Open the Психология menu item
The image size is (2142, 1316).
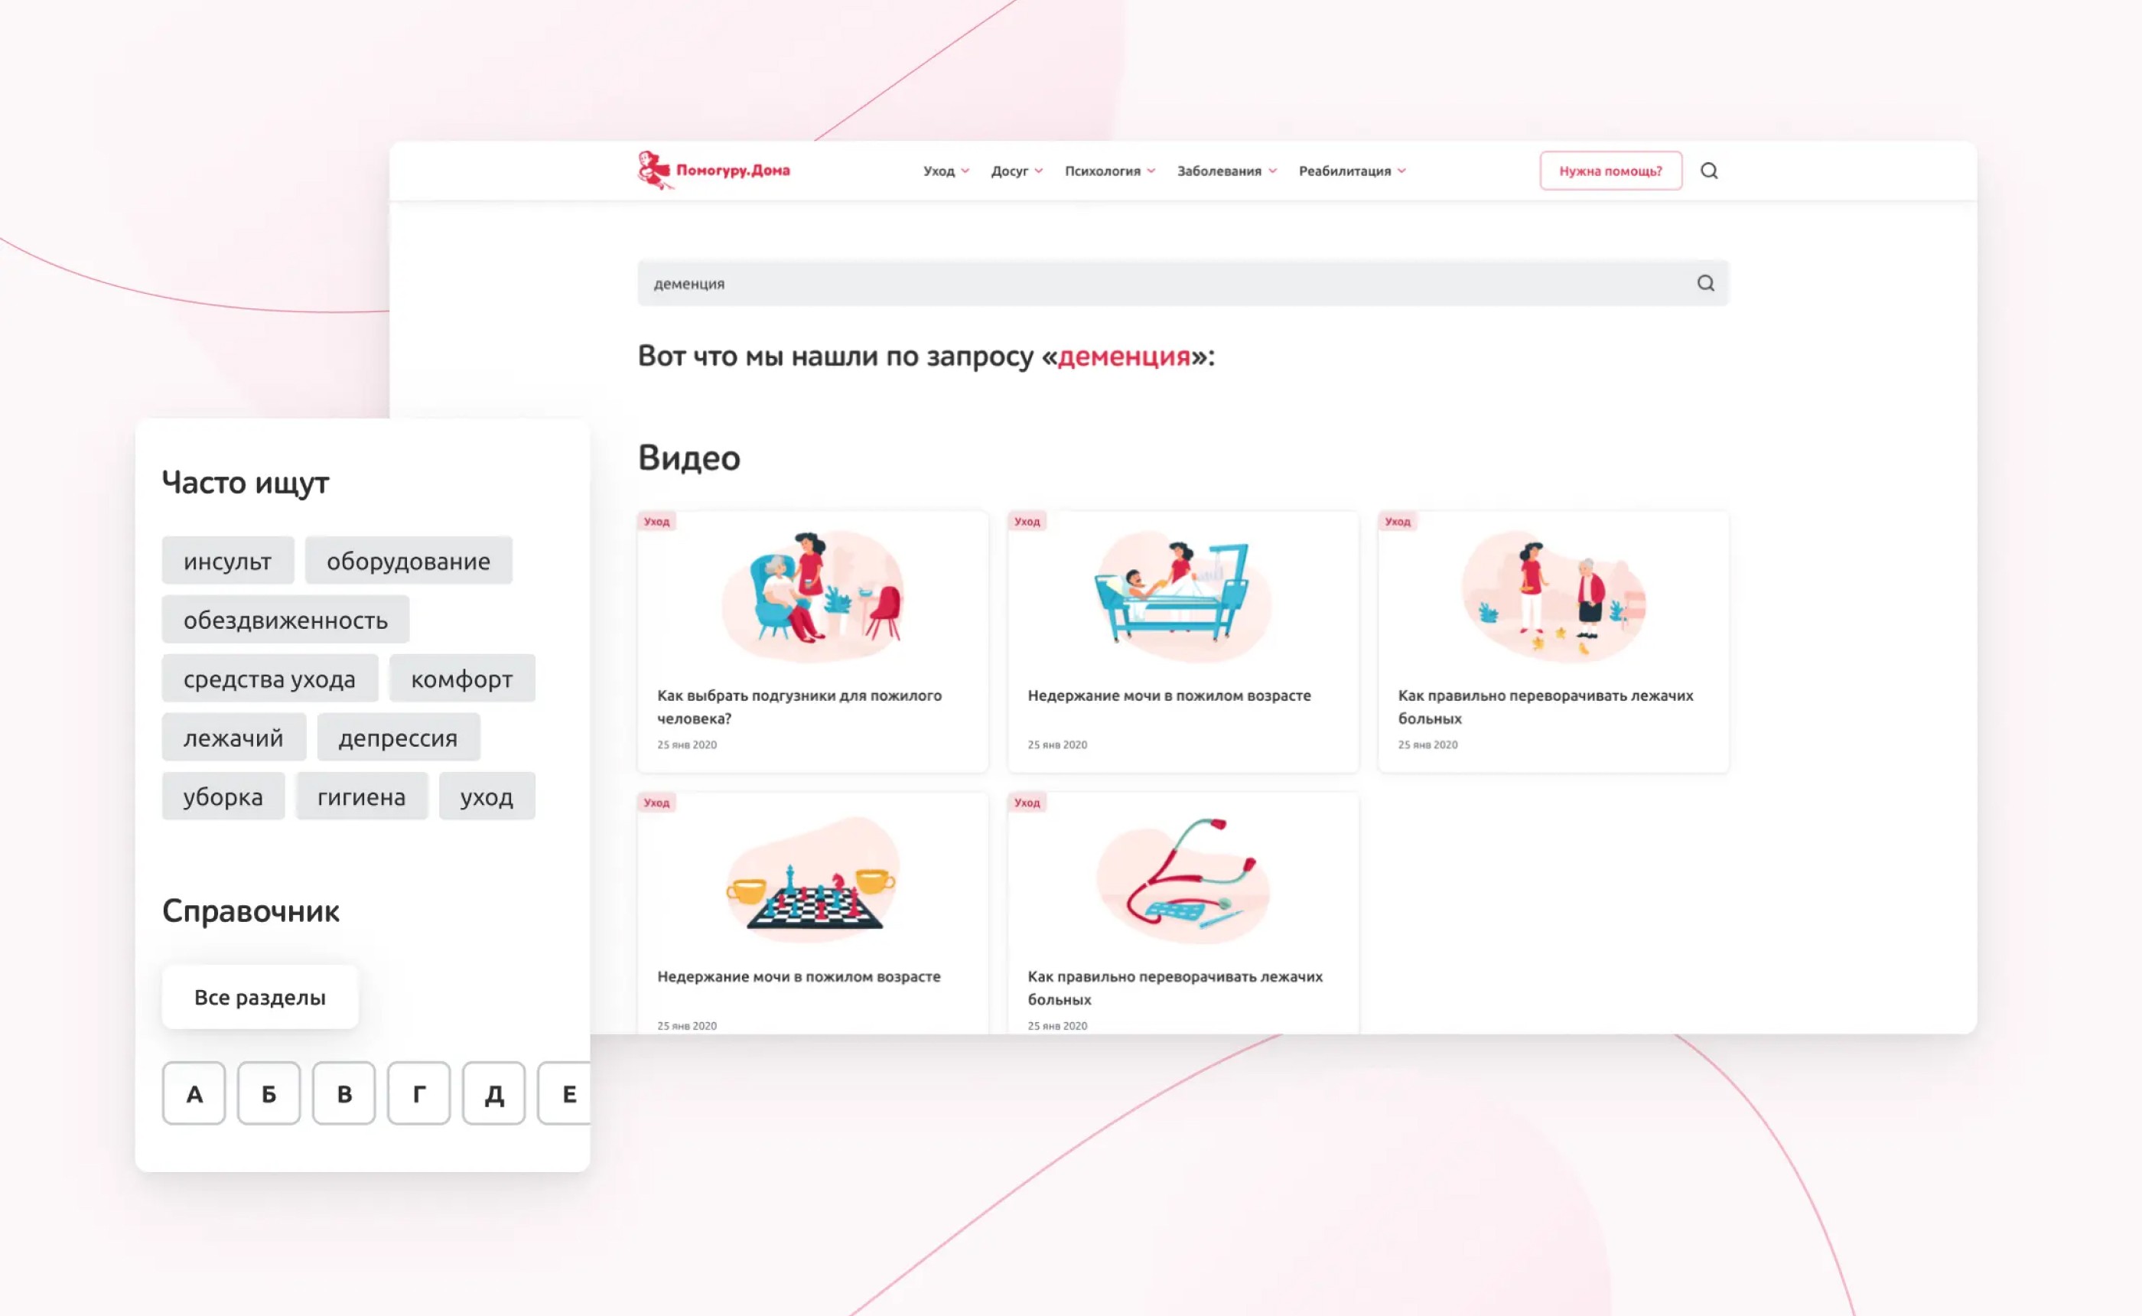coord(1102,171)
